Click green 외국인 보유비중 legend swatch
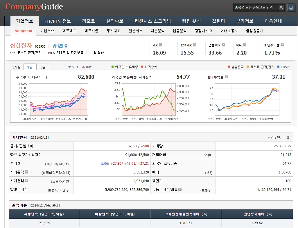The image size is (298, 228). [112, 67]
